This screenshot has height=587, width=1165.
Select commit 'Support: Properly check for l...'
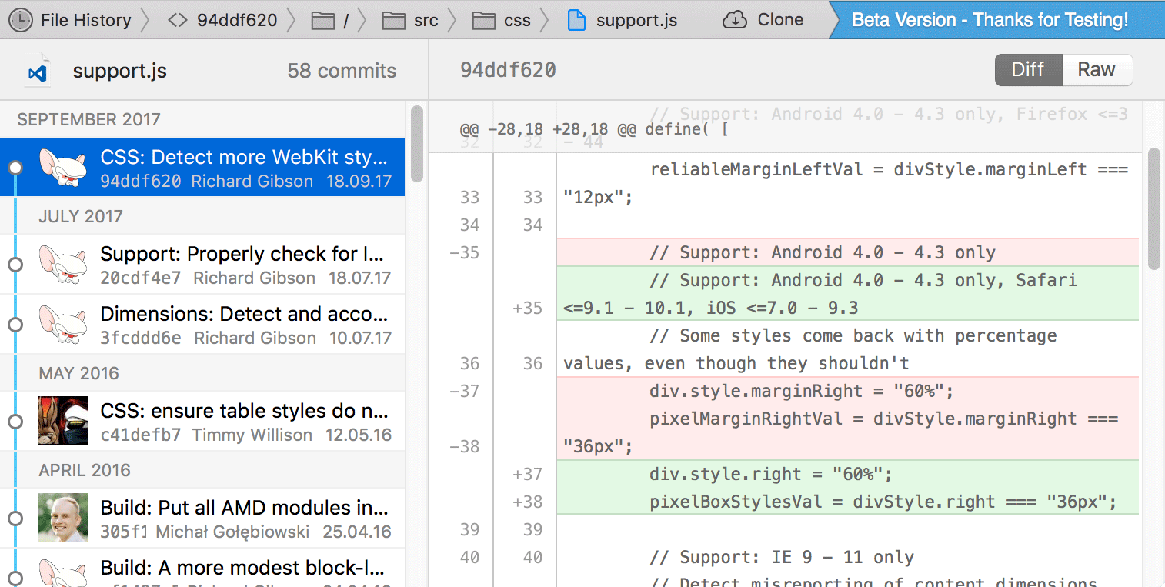click(x=242, y=265)
